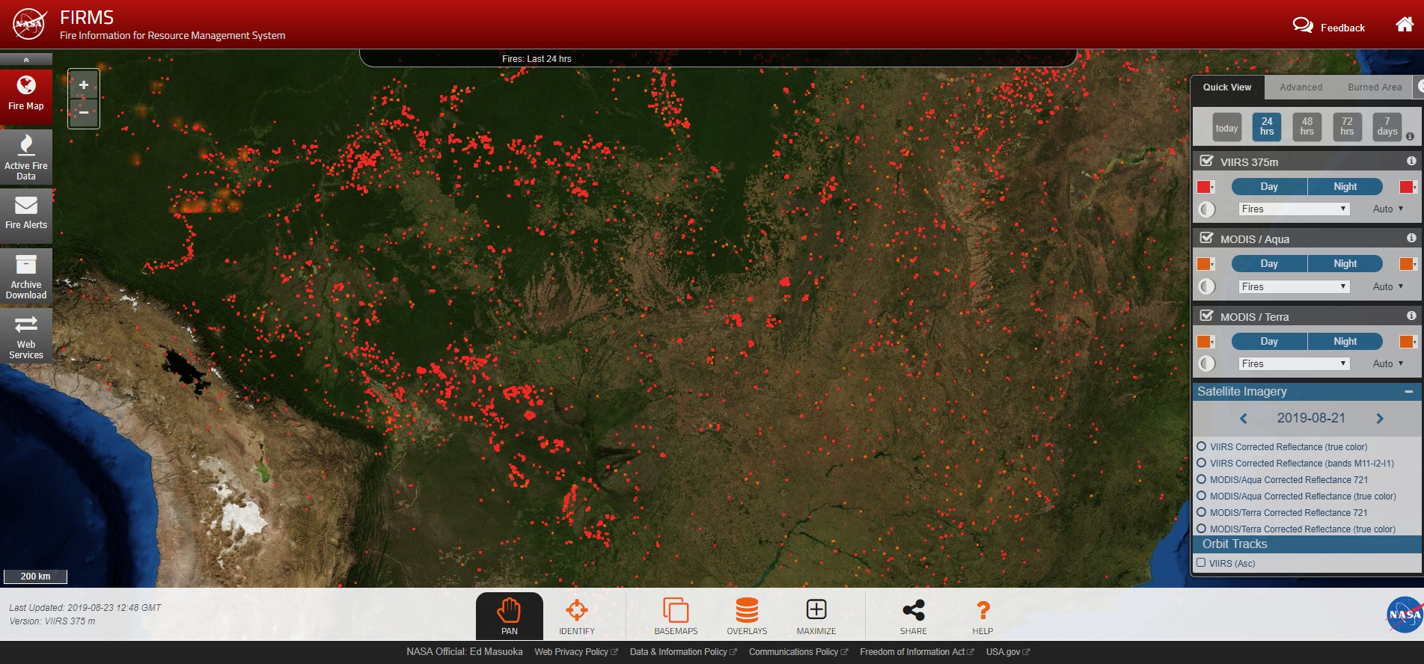Uncheck the MODIS / Aqua layer checkbox
This screenshot has width=1424, height=664.
1206,238
